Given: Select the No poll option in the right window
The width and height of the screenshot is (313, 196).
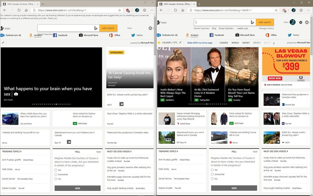Looking at the screenshot, I should [x=212, y=179].
